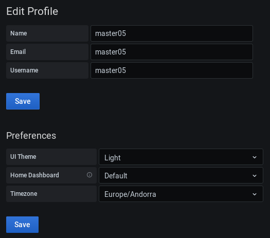Click the Username field label

(x=24, y=70)
